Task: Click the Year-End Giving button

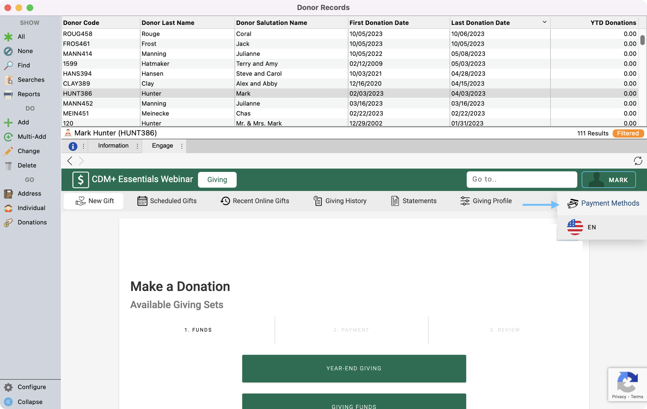Action: click(x=354, y=368)
